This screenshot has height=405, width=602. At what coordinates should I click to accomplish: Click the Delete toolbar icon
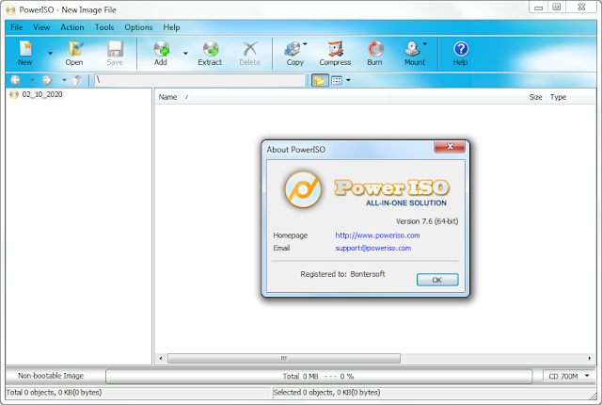(250, 49)
